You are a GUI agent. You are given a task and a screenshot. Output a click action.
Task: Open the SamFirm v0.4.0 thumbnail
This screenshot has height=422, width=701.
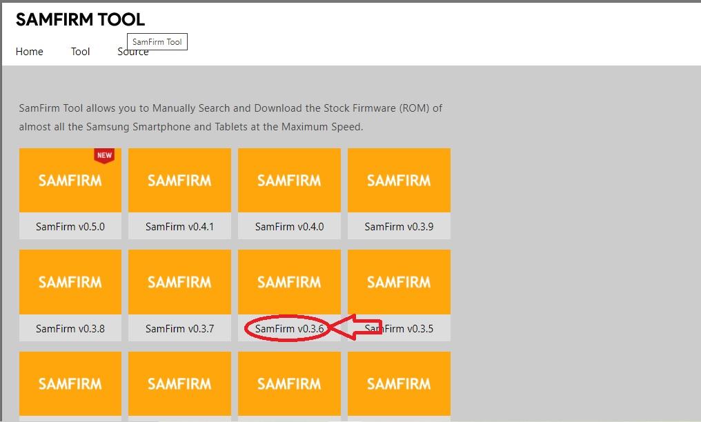click(x=289, y=181)
